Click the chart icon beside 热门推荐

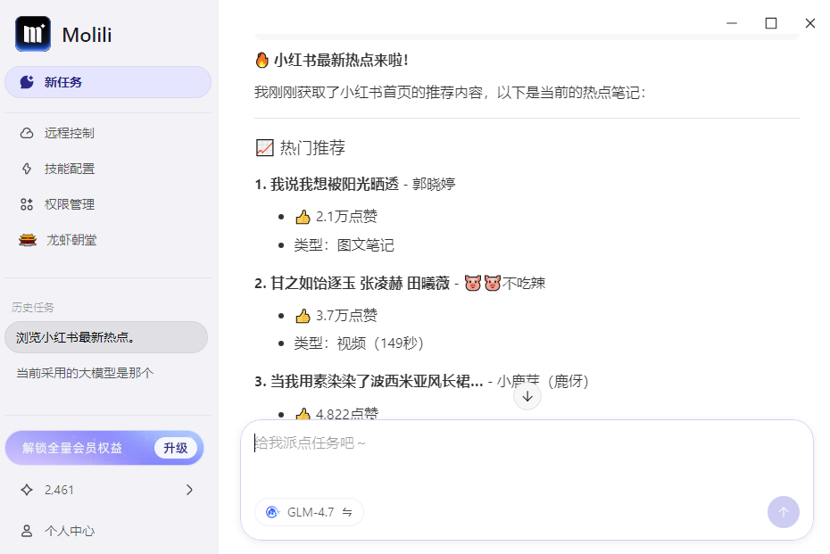click(265, 147)
